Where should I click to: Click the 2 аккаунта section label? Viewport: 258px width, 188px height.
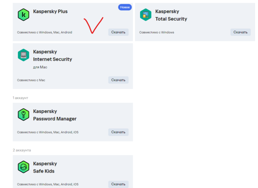(x=21, y=150)
